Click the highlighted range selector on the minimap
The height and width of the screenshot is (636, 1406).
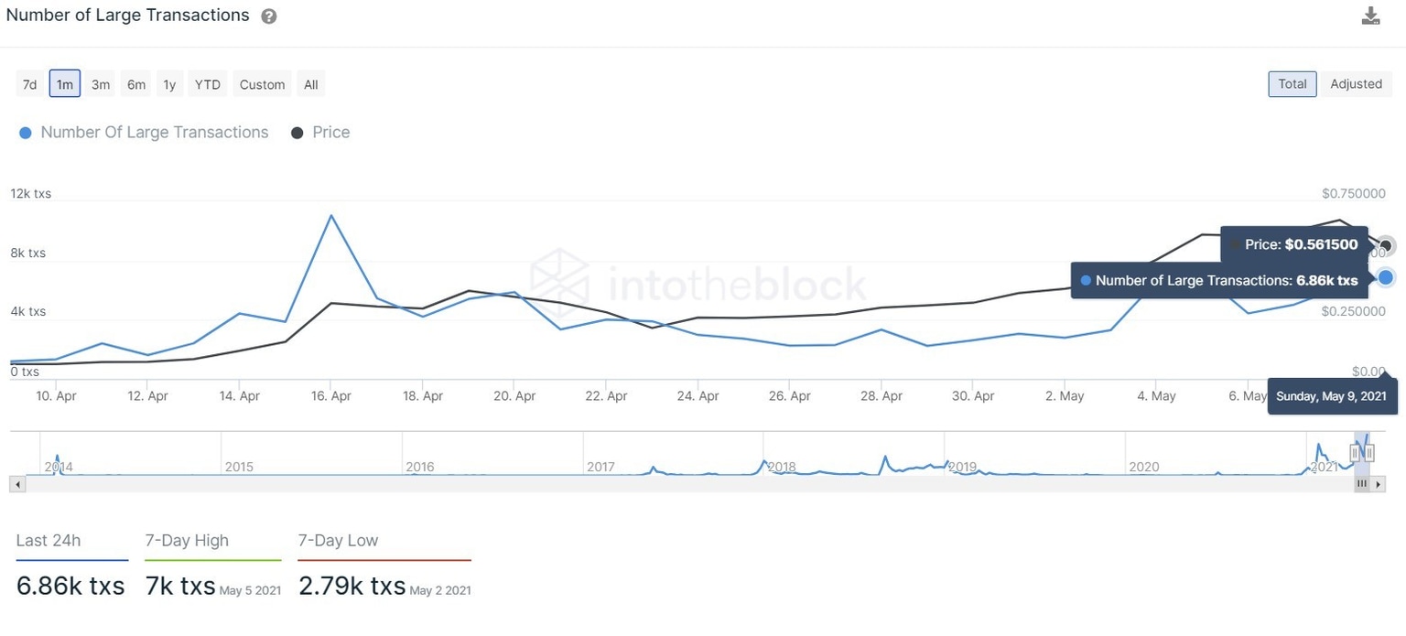1362,453
